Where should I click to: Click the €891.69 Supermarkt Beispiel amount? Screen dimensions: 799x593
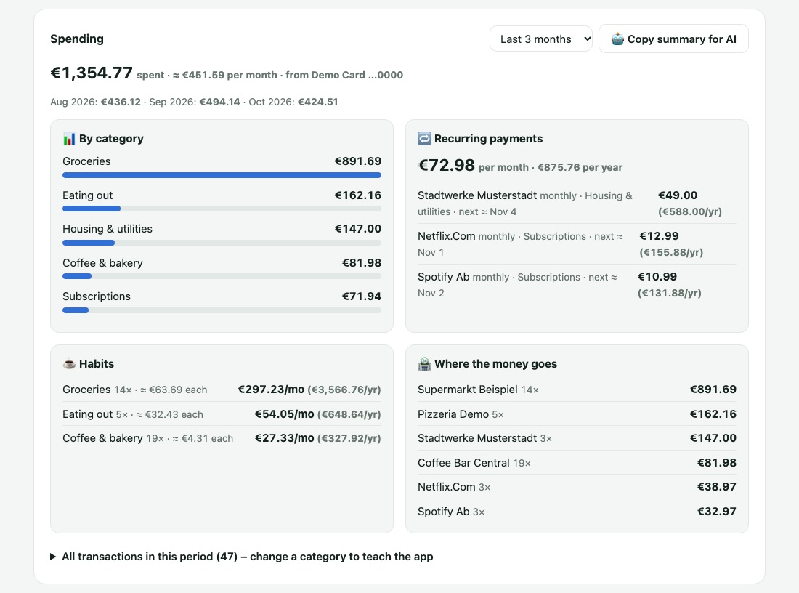click(x=713, y=390)
